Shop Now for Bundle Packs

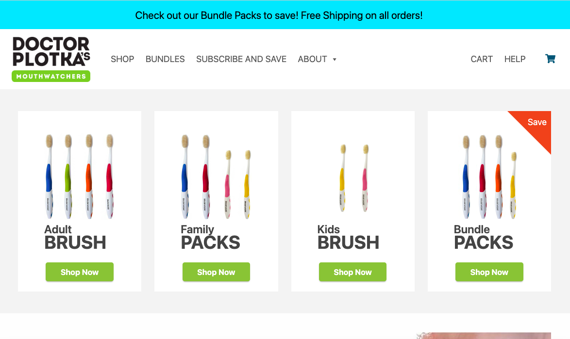click(489, 272)
